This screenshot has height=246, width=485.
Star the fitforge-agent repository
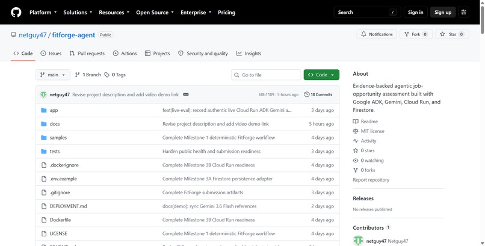pyautogui.click(x=452, y=34)
